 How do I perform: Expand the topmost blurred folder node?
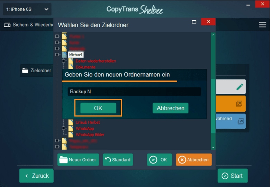point(57,36)
